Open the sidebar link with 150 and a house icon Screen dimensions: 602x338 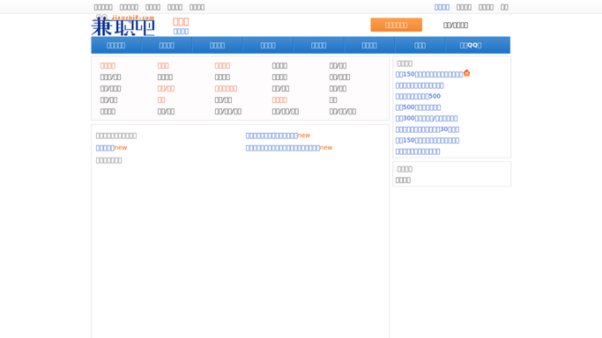click(429, 74)
